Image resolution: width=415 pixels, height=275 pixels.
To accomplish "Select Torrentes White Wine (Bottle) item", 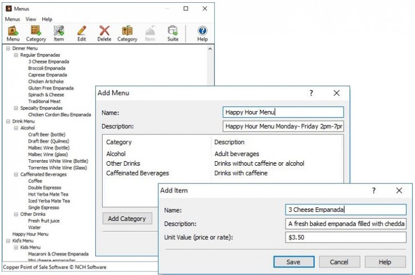I will pos(58,161).
